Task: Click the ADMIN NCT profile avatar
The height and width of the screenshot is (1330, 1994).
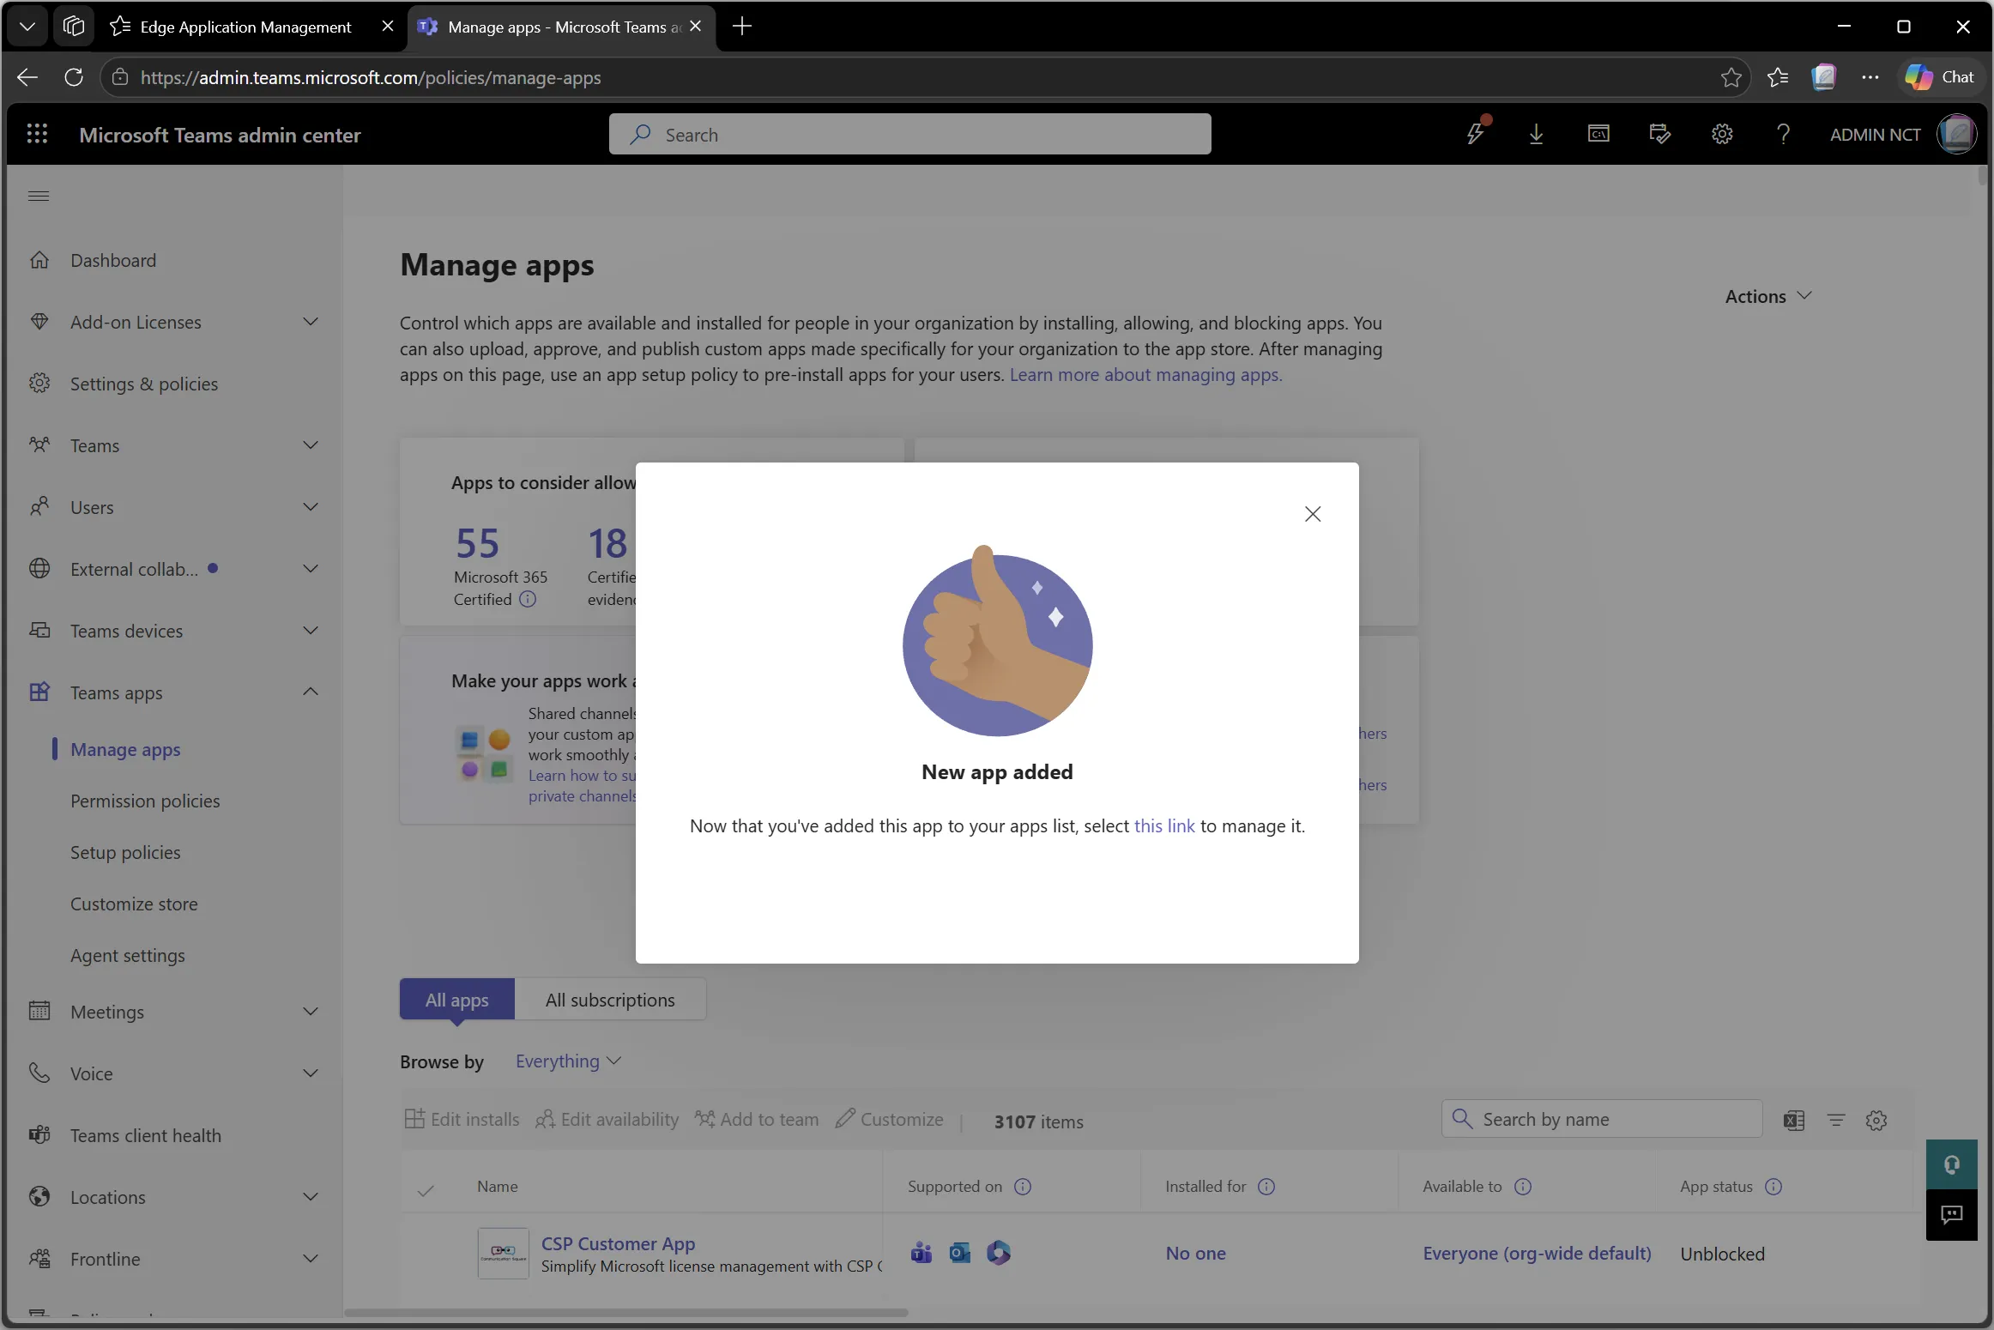Action: click(x=1957, y=134)
